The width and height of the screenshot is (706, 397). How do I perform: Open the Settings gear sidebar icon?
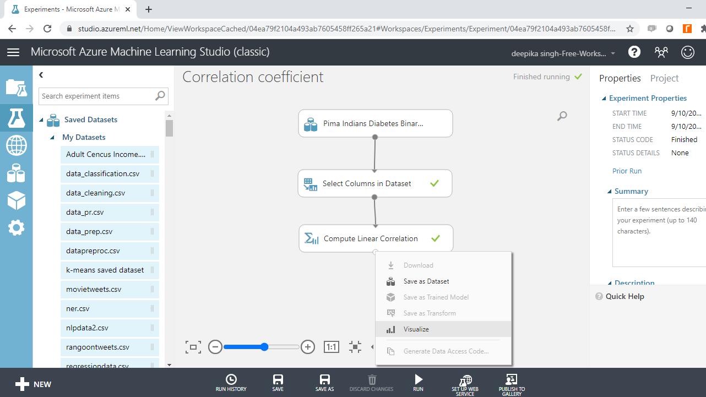pos(16,227)
